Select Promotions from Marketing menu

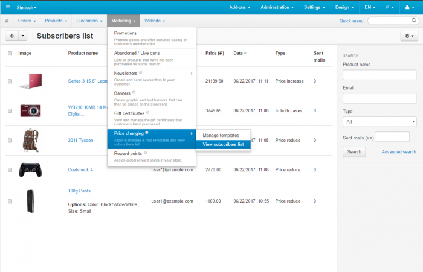[x=152, y=38]
